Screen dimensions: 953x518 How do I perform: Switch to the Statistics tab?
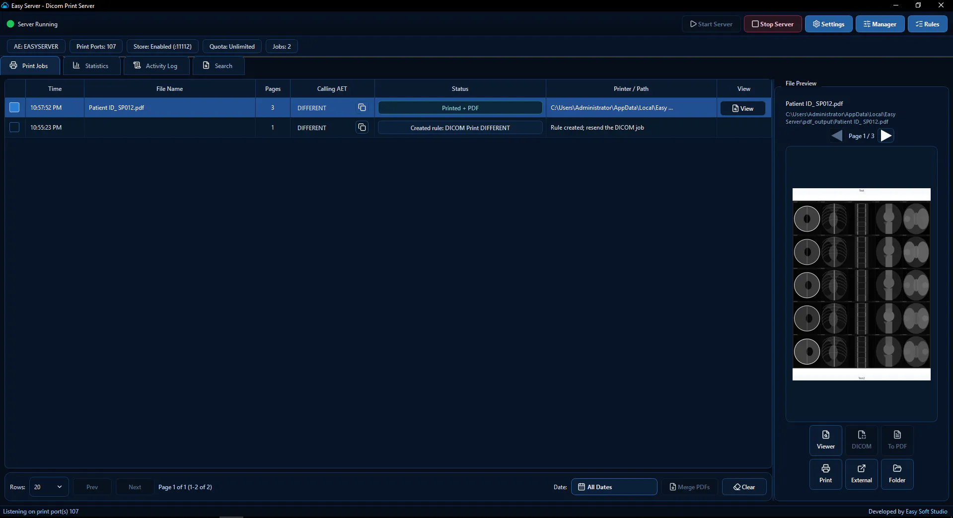(91, 66)
